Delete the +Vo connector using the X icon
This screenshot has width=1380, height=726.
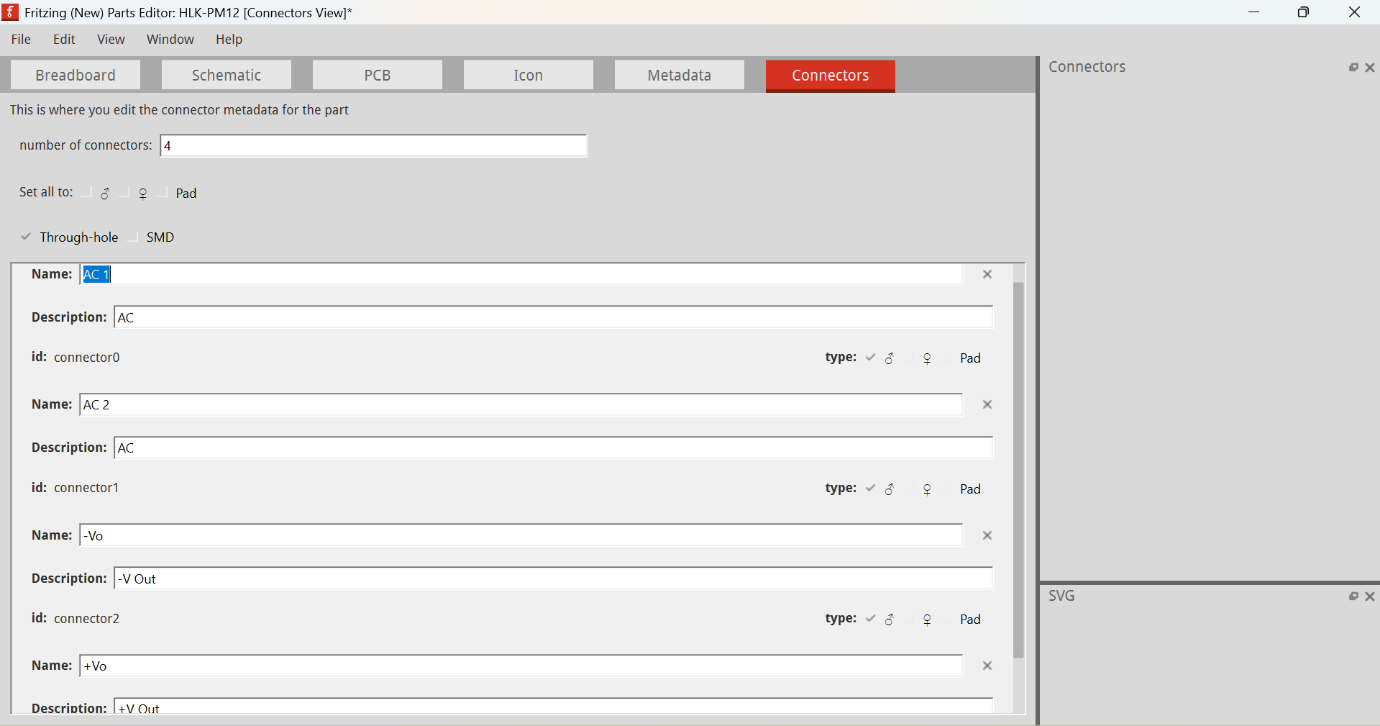[x=987, y=666]
